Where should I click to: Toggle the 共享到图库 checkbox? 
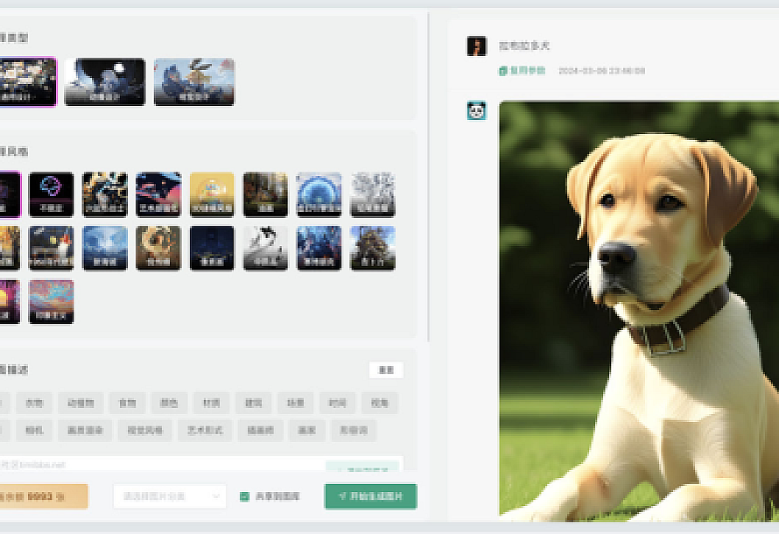(x=245, y=496)
